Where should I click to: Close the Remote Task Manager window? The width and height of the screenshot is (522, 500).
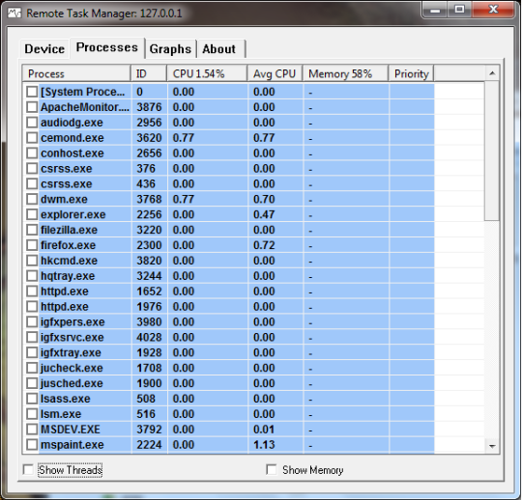[493, 10]
